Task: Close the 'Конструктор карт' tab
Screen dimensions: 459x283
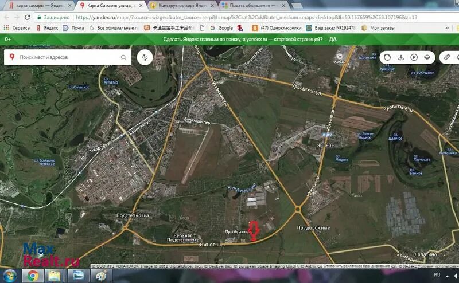Action: pyautogui.click(x=212, y=6)
